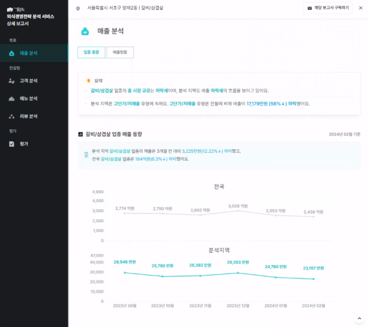Open 리뷰 분석 in the sidebar
The height and width of the screenshot is (327, 368).
tap(34, 116)
